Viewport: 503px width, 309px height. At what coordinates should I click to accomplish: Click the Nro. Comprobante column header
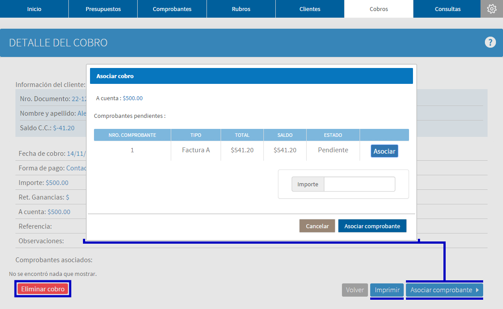(132, 135)
